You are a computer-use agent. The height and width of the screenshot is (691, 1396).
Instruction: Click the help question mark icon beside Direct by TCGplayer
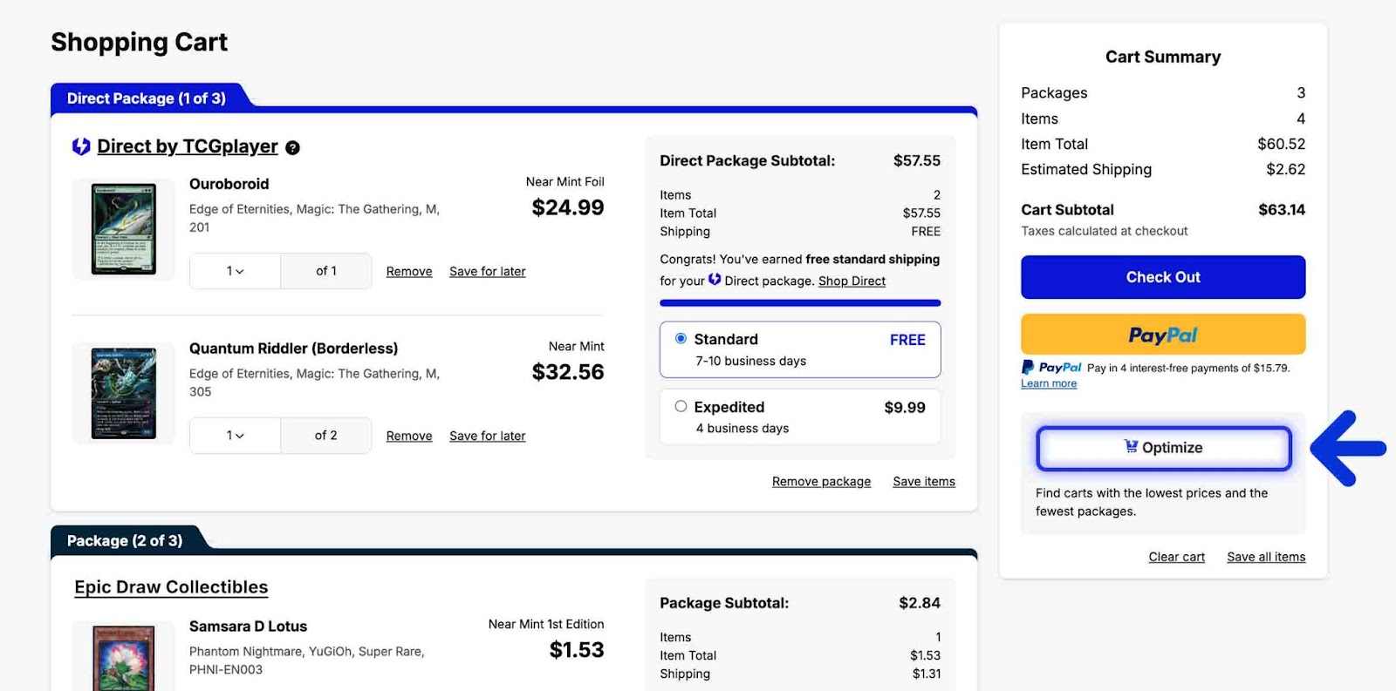pyautogui.click(x=292, y=148)
